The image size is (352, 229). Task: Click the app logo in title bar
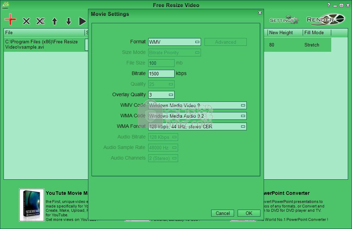pyautogui.click(x=6, y=5)
